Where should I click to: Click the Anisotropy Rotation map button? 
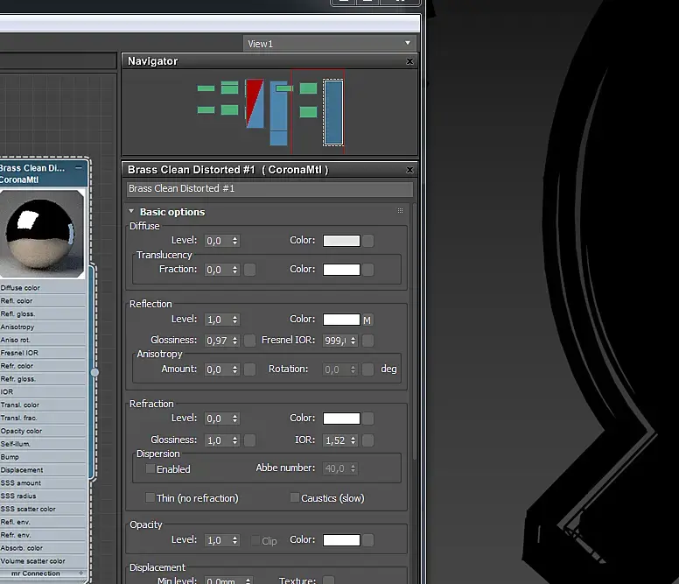click(x=368, y=369)
